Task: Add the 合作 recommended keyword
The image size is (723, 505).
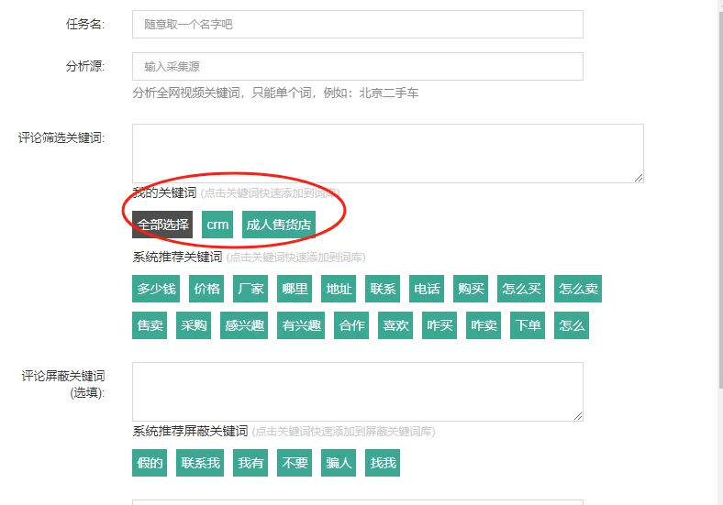Action: pyautogui.click(x=351, y=325)
